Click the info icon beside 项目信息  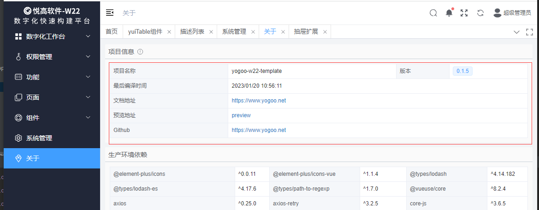pos(140,52)
